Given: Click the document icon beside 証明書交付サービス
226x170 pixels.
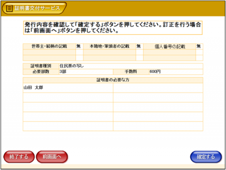Looking at the screenshot, I should click(x=9, y=8).
